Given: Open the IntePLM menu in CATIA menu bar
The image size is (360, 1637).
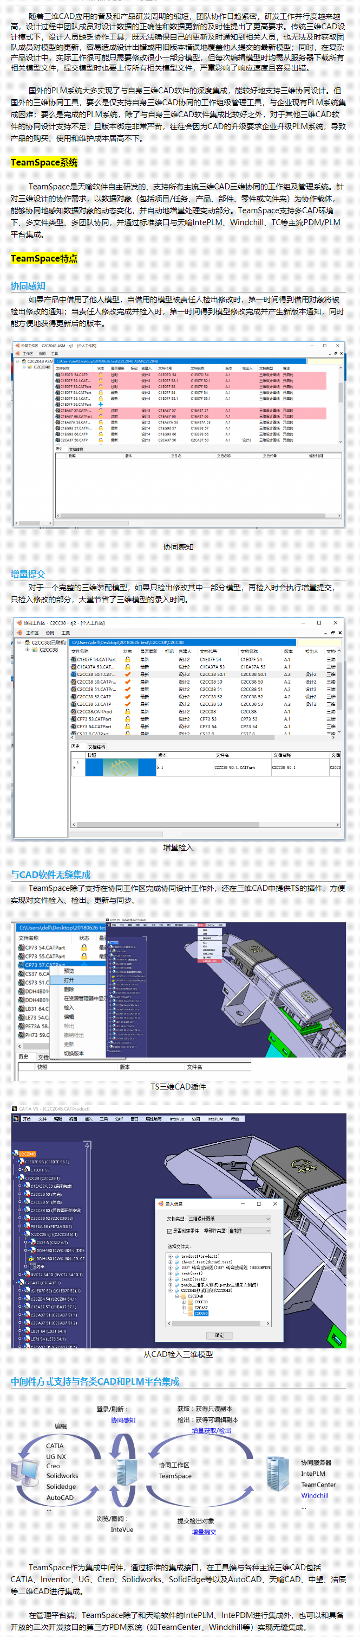Looking at the screenshot, I should (215, 1119).
